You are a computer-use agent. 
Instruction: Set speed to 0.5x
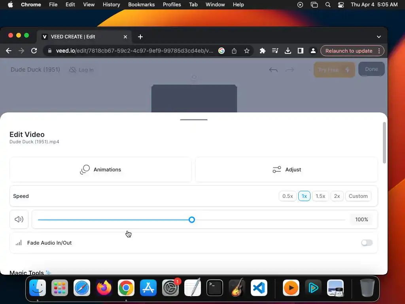point(288,196)
